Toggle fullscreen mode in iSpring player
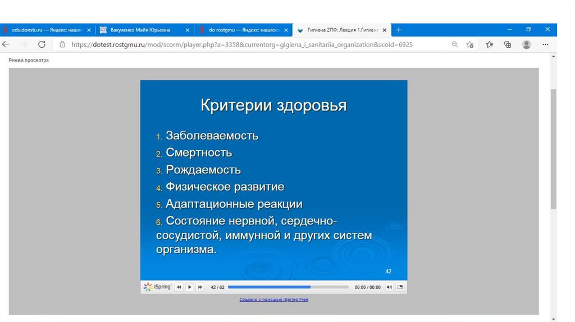The height and width of the screenshot is (322, 575). tap(400, 287)
